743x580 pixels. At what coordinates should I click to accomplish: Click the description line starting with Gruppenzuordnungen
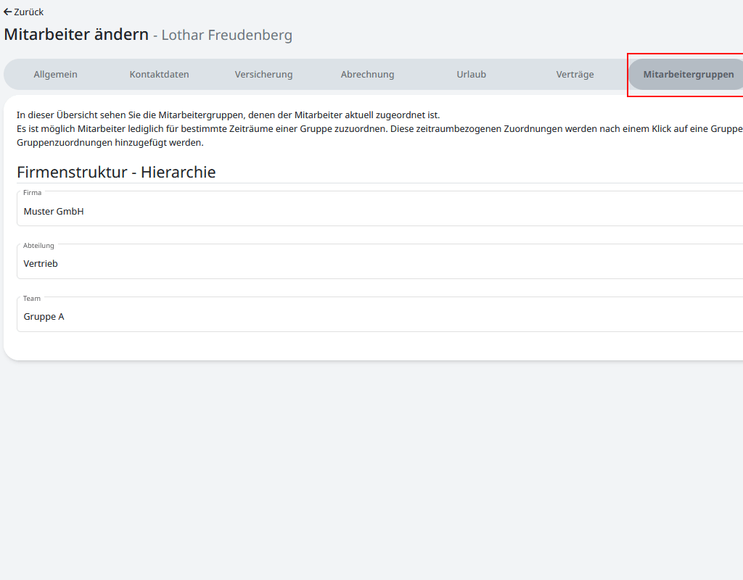pyautogui.click(x=110, y=143)
